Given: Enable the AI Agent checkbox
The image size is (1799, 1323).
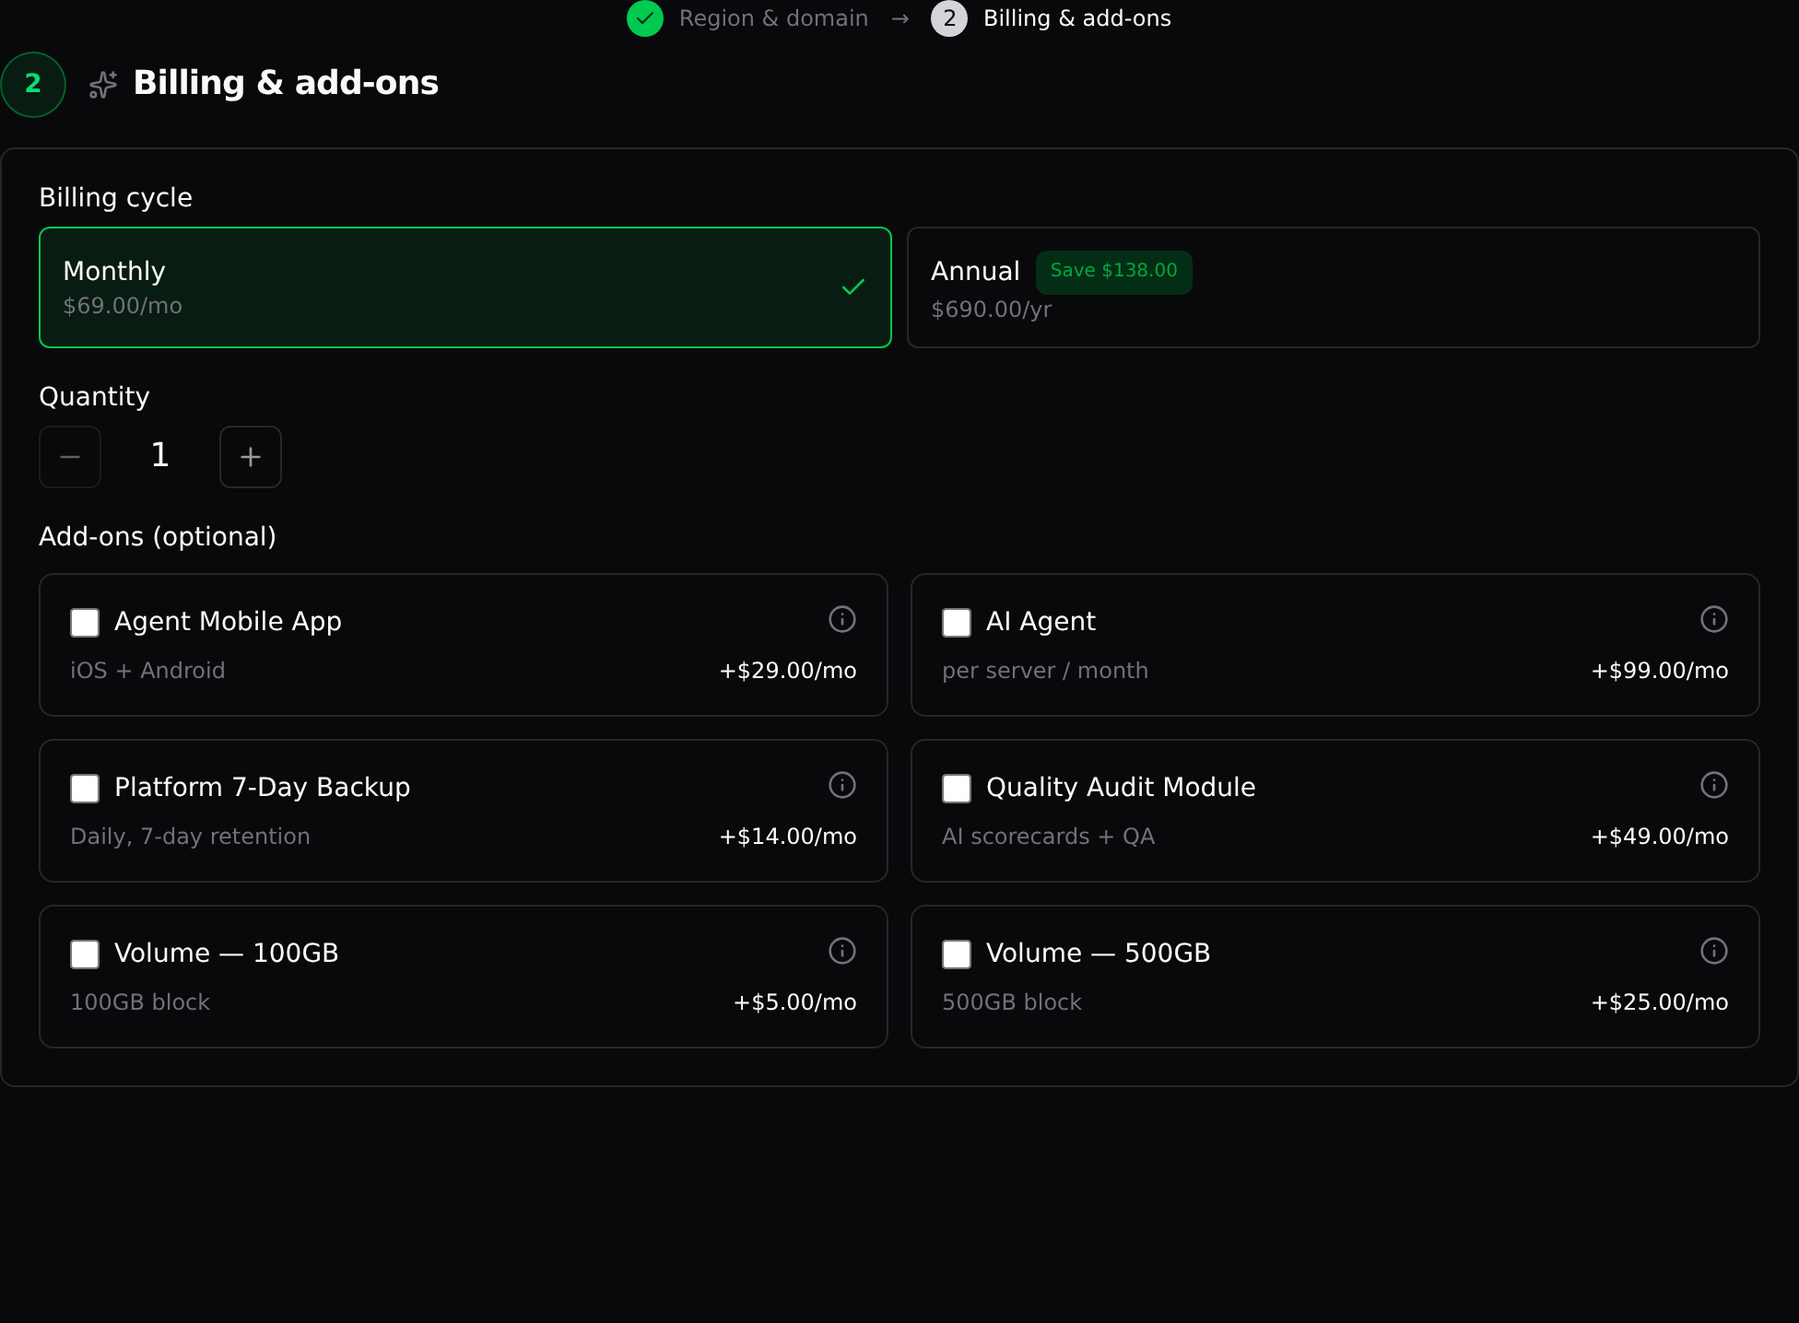Looking at the screenshot, I should pos(957,623).
